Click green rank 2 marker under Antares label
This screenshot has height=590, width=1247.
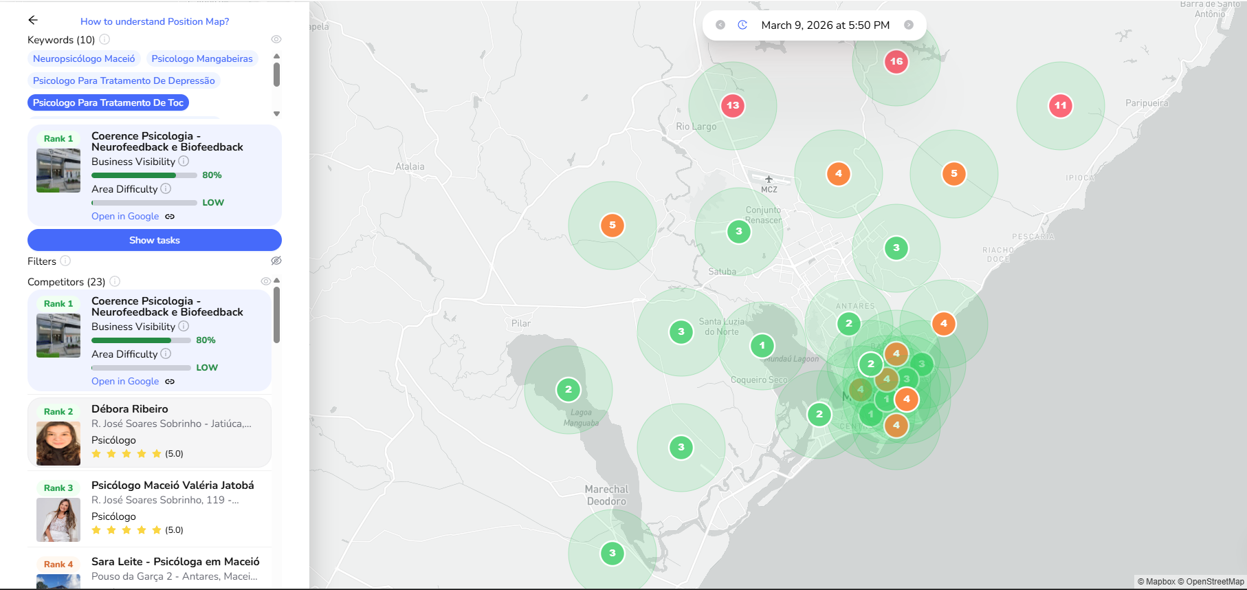(849, 324)
